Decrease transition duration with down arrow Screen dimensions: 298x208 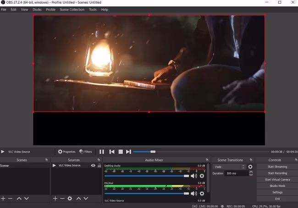point(251,175)
